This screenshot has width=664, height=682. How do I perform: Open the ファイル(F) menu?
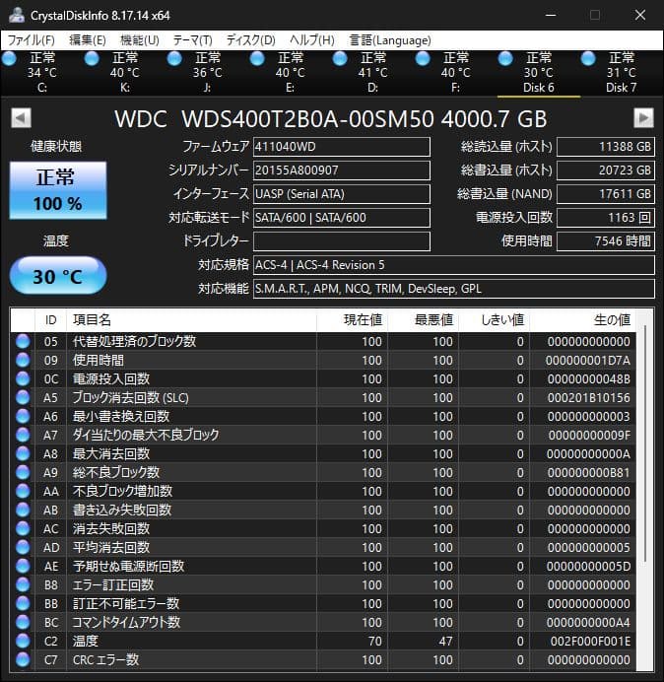[31, 40]
